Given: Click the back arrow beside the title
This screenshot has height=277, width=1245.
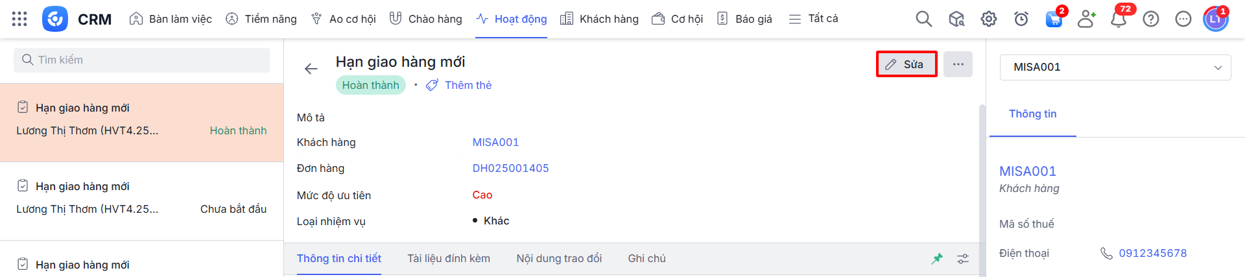Looking at the screenshot, I should pos(311,69).
